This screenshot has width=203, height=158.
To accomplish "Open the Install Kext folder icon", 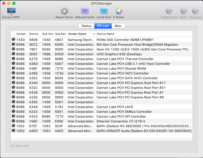I will click(104, 11).
